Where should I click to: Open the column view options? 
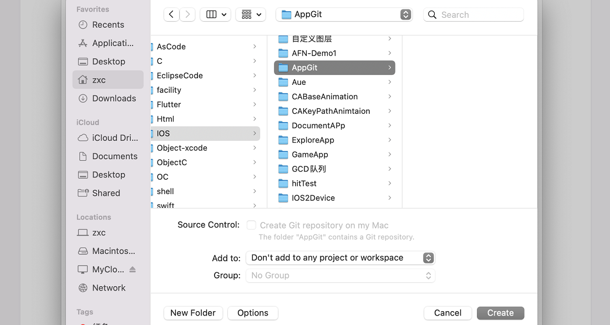pos(216,14)
